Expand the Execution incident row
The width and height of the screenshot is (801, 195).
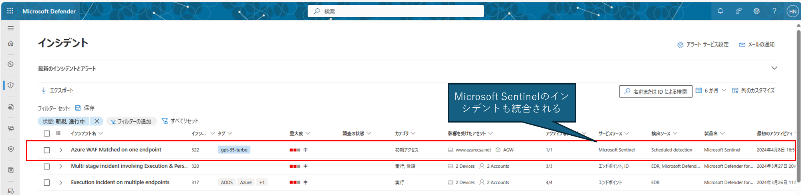click(x=61, y=183)
